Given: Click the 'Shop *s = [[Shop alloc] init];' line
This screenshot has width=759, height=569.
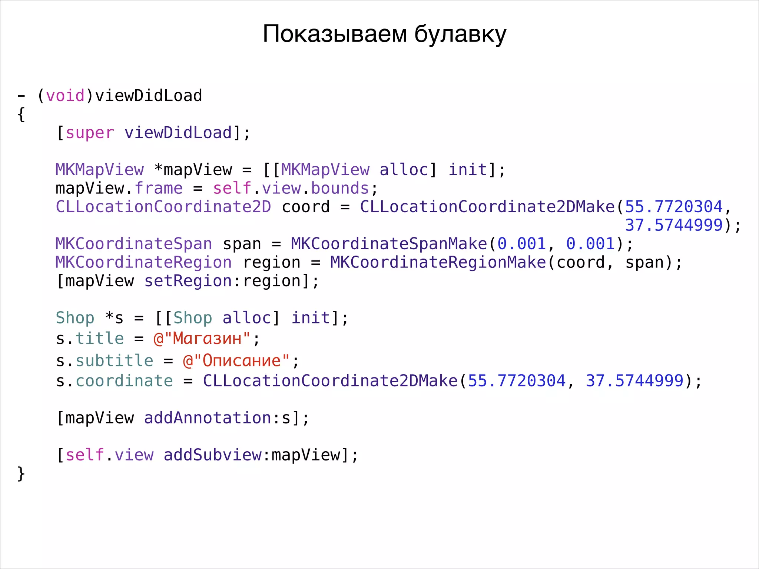Looking at the screenshot, I should [x=202, y=318].
